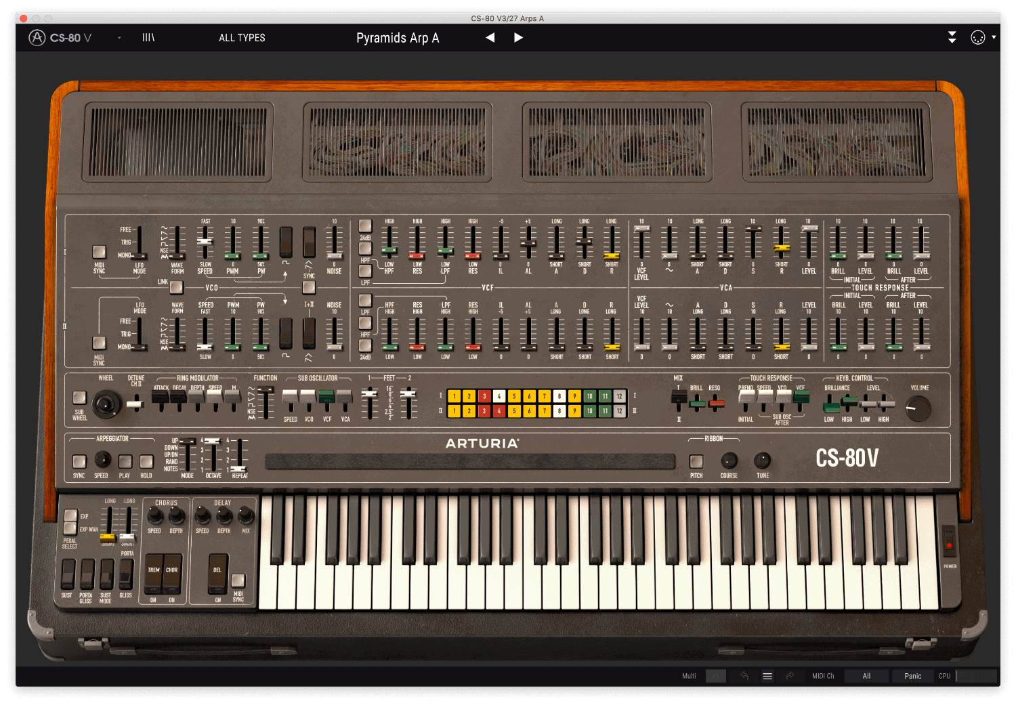
Task: Toggle the arpeggiator Hold button
Action: (x=146, y=462)
